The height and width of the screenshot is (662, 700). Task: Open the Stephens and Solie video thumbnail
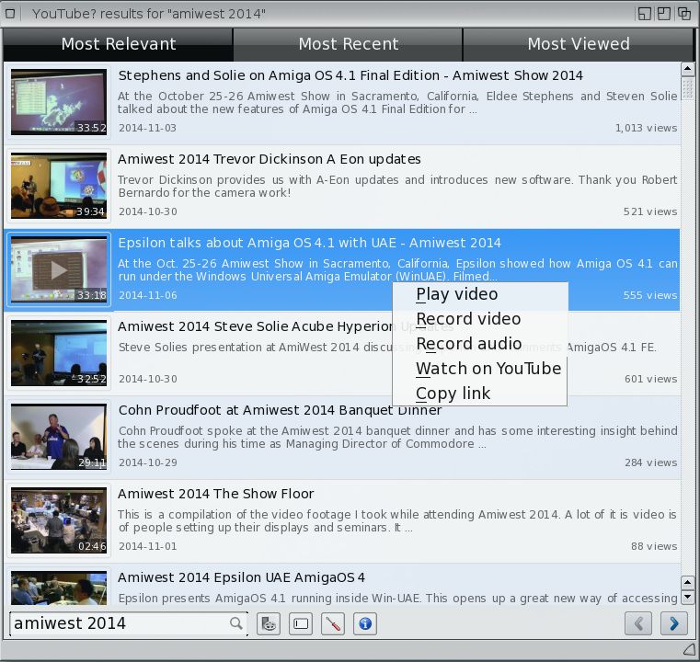[59, 102]
